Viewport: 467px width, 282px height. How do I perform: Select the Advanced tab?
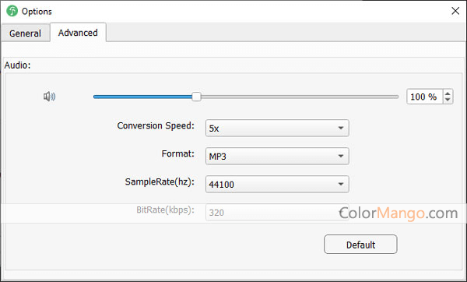click(x=78, y=33)
